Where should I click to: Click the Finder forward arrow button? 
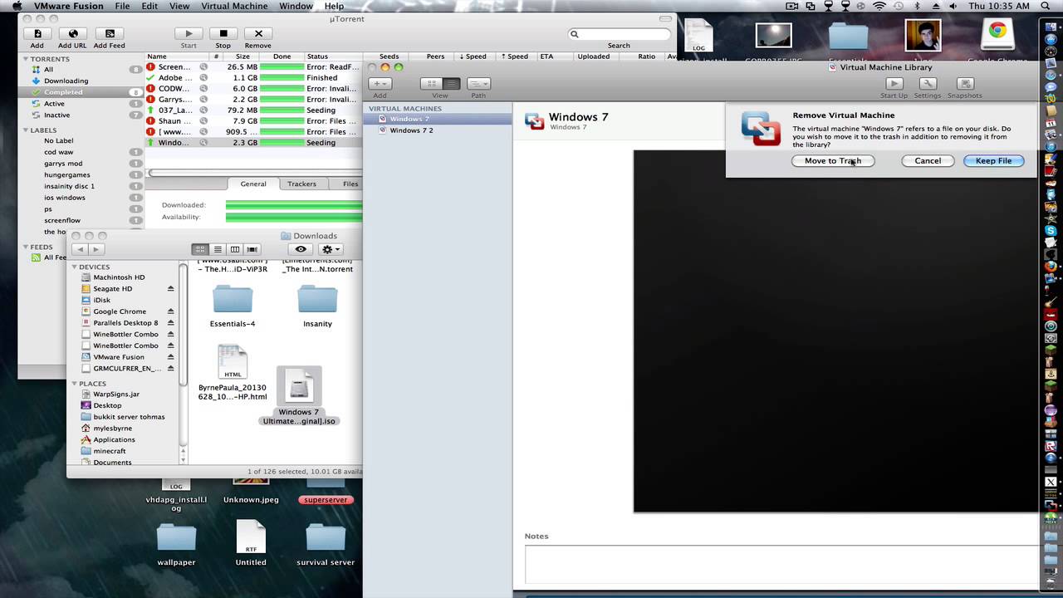point(96,249)
